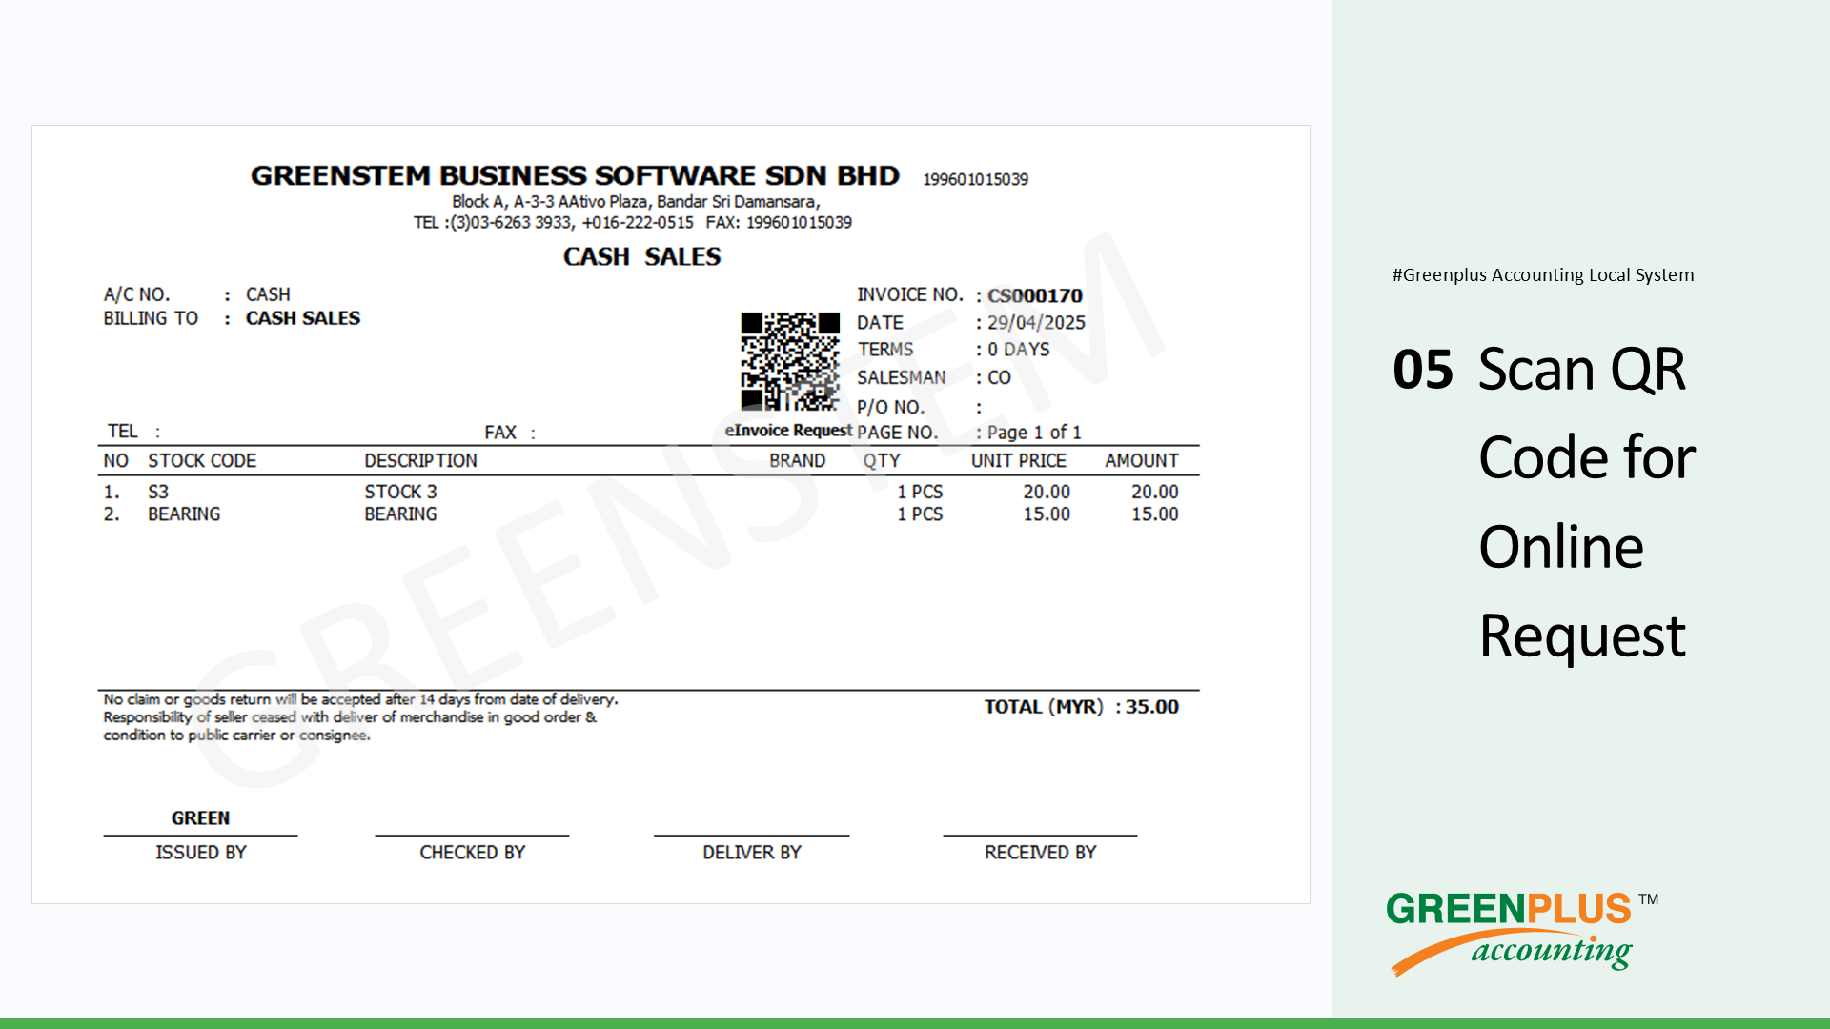Click the DESCRIPTION column header

tap(420, 461)
